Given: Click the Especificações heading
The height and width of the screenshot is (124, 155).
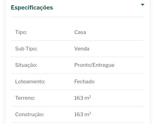Looking at the screenshot, I should tap(32, 8).
